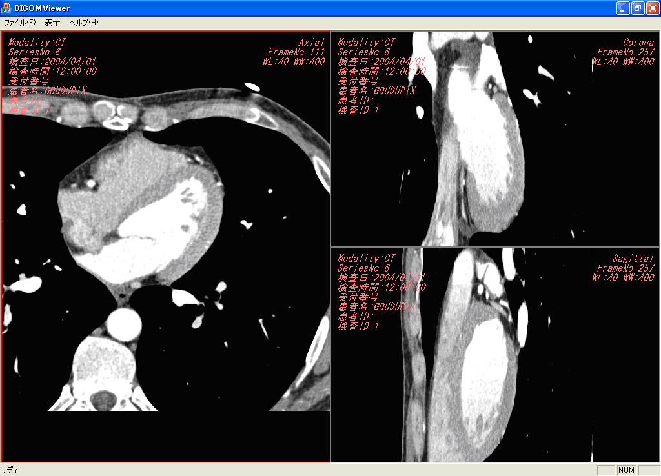Click the レディ status bar text
The width and height of the screenshot is (661, 476).
tap(10, 470)
